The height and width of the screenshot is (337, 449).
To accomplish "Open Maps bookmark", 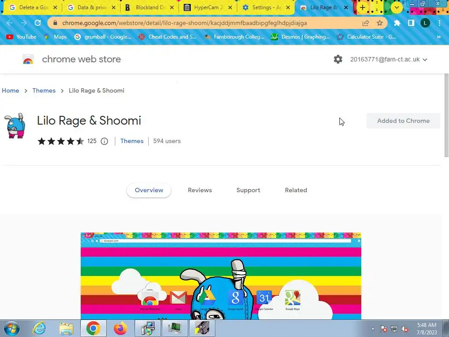I will (x=56, y=37).
